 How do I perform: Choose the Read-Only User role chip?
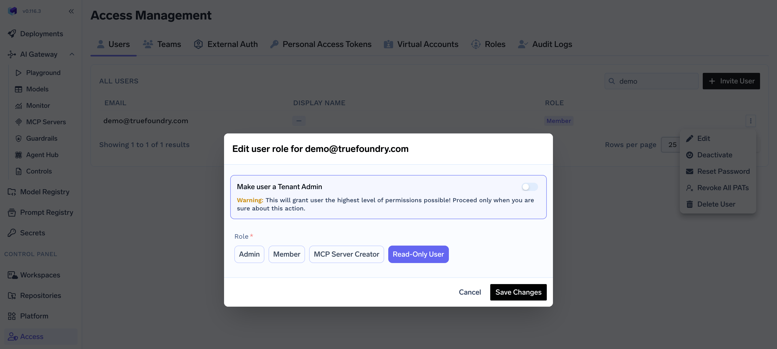418,254
